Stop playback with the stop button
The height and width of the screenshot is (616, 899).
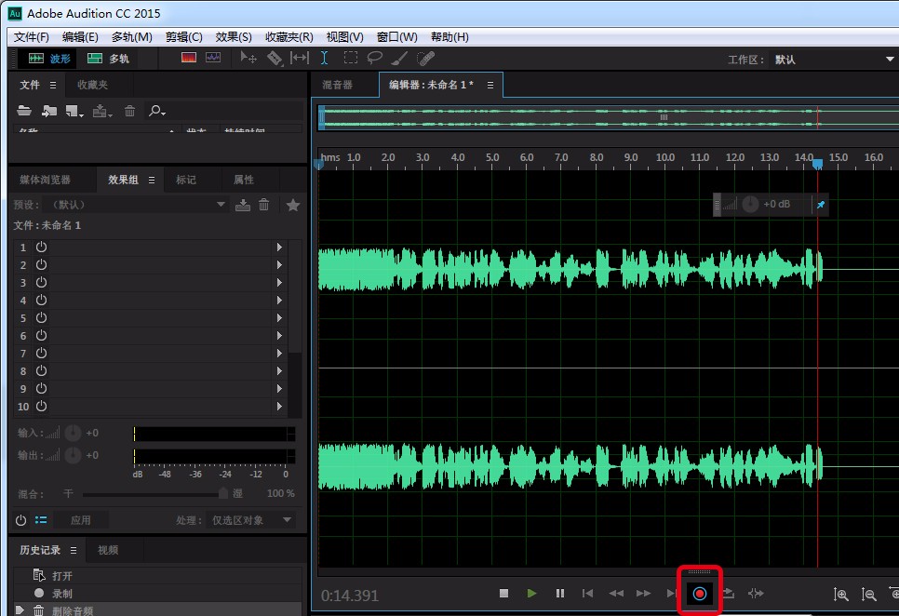[x=504, y=594]
